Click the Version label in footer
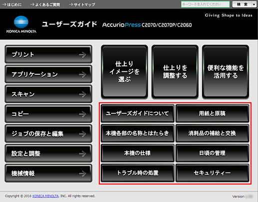This screenshot has width=258, height=202. point(238,197)
